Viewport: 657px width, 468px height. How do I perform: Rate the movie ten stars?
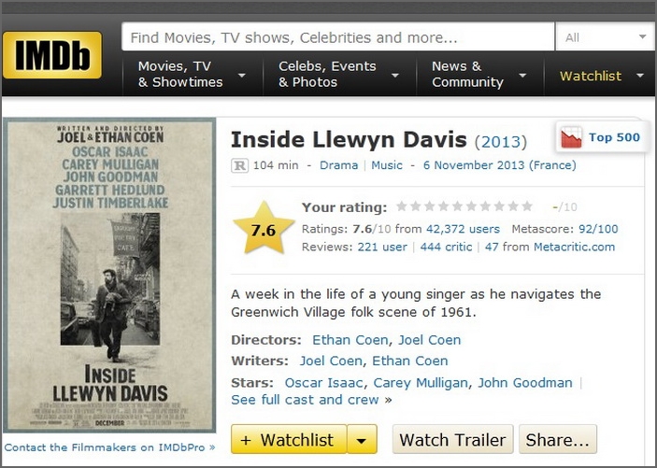pyautogui.click(x=528, y=206)
